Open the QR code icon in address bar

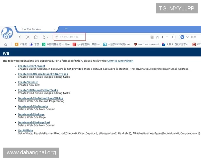151,37
